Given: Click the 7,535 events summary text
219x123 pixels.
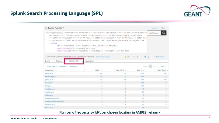Looking at the screenshot, I should [69, 57].
